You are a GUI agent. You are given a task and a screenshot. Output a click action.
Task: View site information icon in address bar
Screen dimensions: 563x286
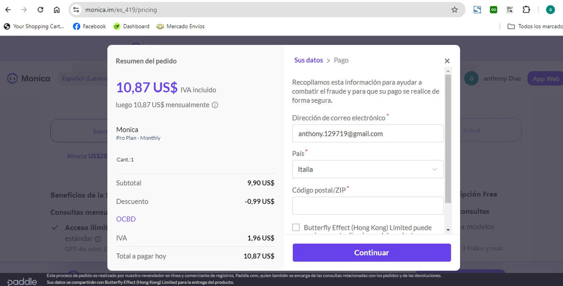(x=76, y=10)
